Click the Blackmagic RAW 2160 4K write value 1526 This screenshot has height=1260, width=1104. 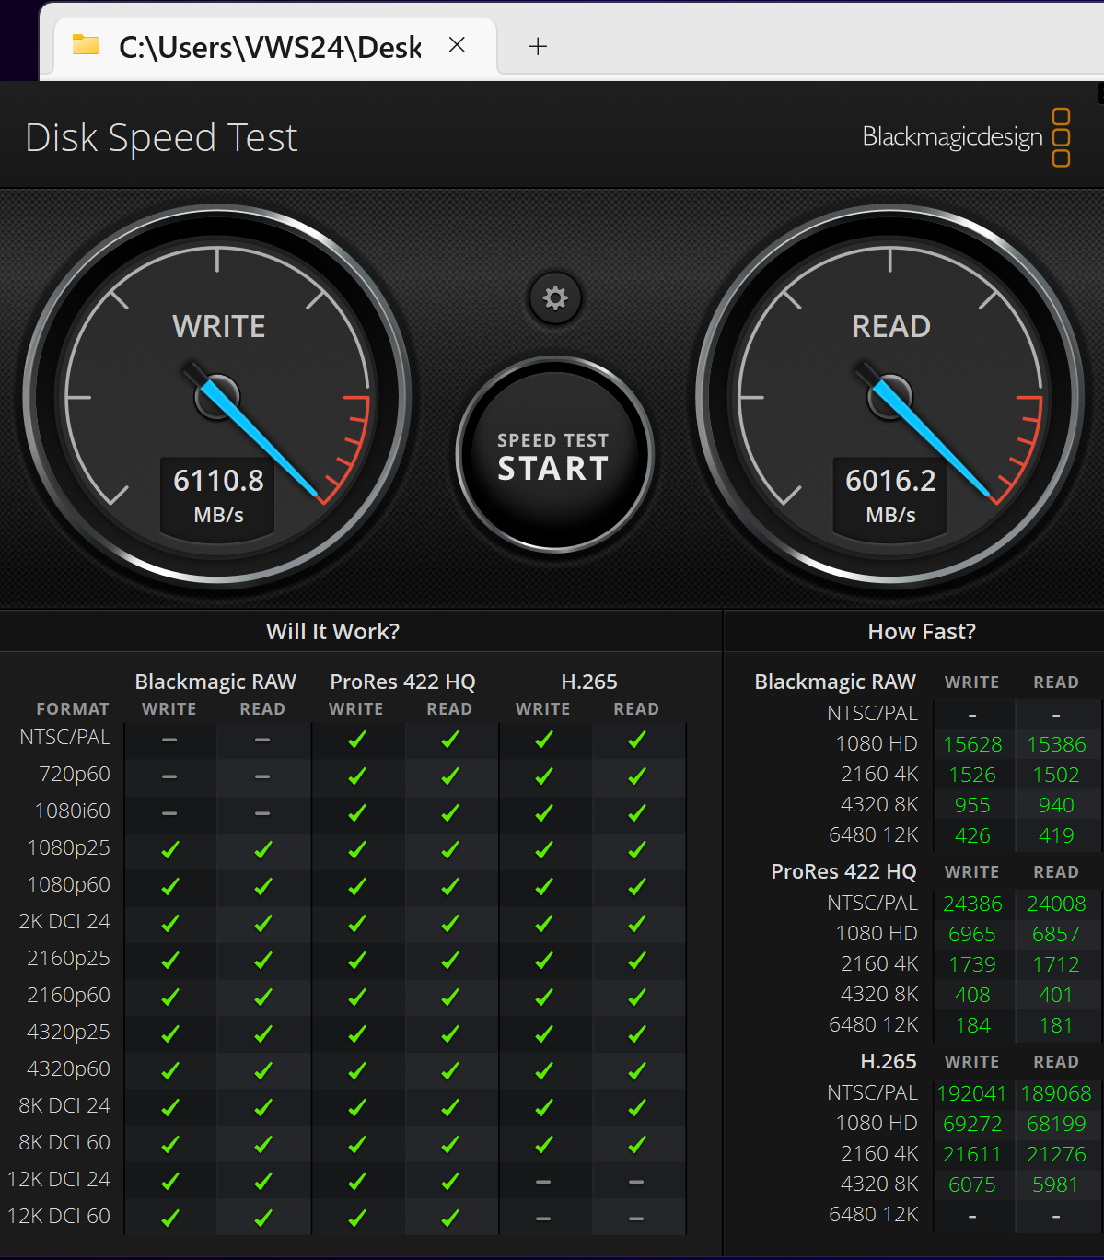click(972, 775)
